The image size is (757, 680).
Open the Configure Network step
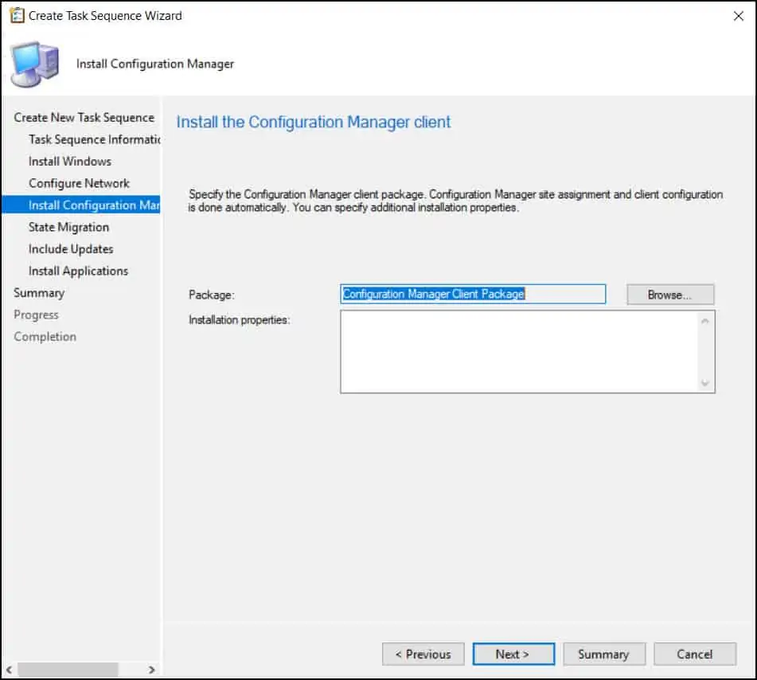79,183
